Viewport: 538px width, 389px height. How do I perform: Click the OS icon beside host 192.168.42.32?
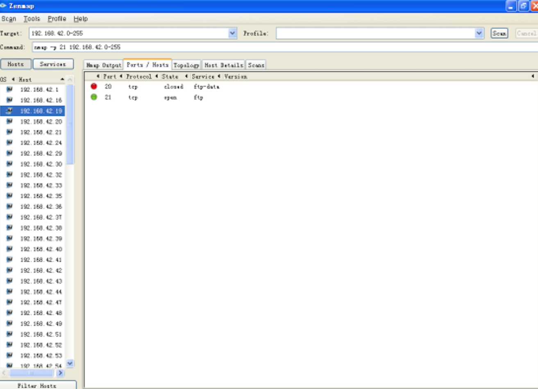(9, 174)
